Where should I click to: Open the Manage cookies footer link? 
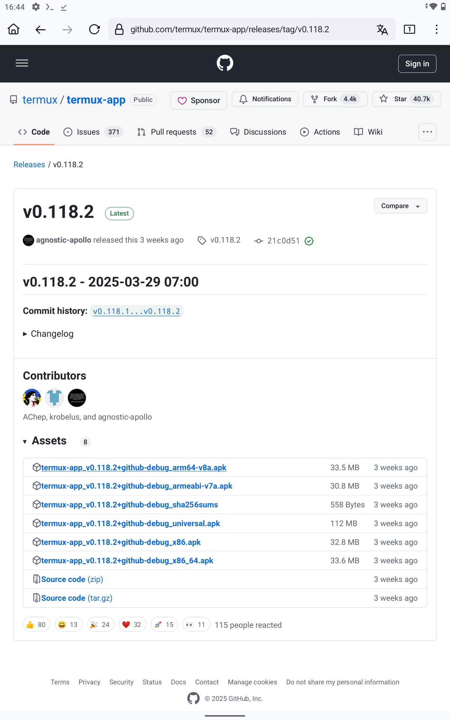[x=252, y=682]
